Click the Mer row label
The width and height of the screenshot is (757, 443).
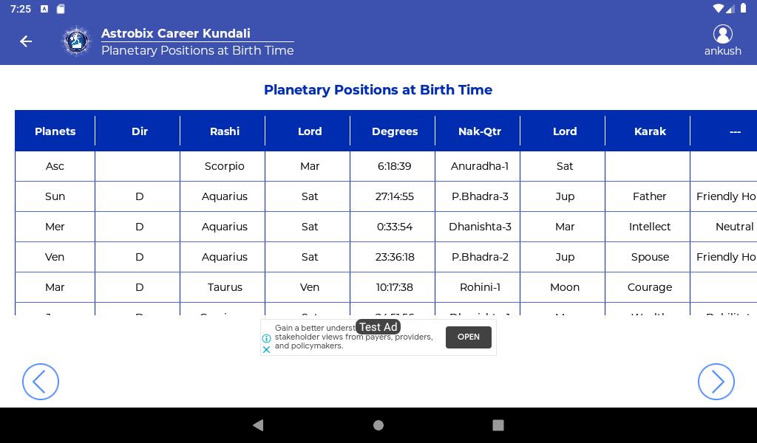click(x=55, y=227)
